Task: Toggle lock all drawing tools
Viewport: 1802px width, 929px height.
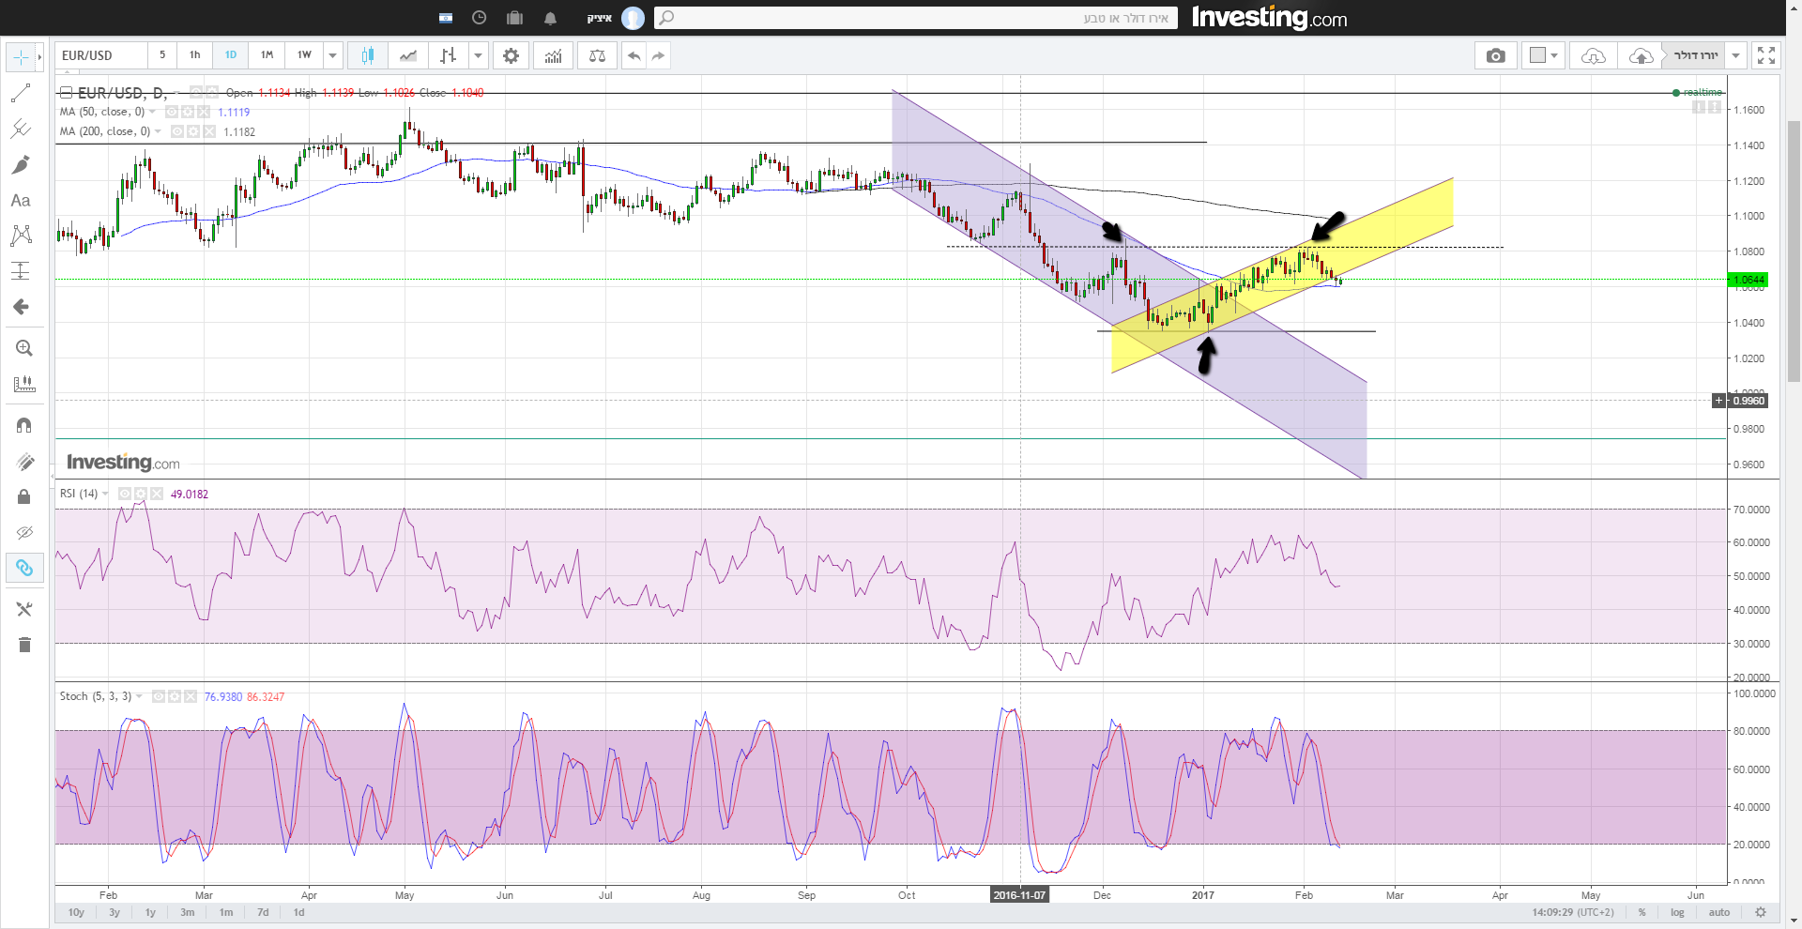Action: 23,496
